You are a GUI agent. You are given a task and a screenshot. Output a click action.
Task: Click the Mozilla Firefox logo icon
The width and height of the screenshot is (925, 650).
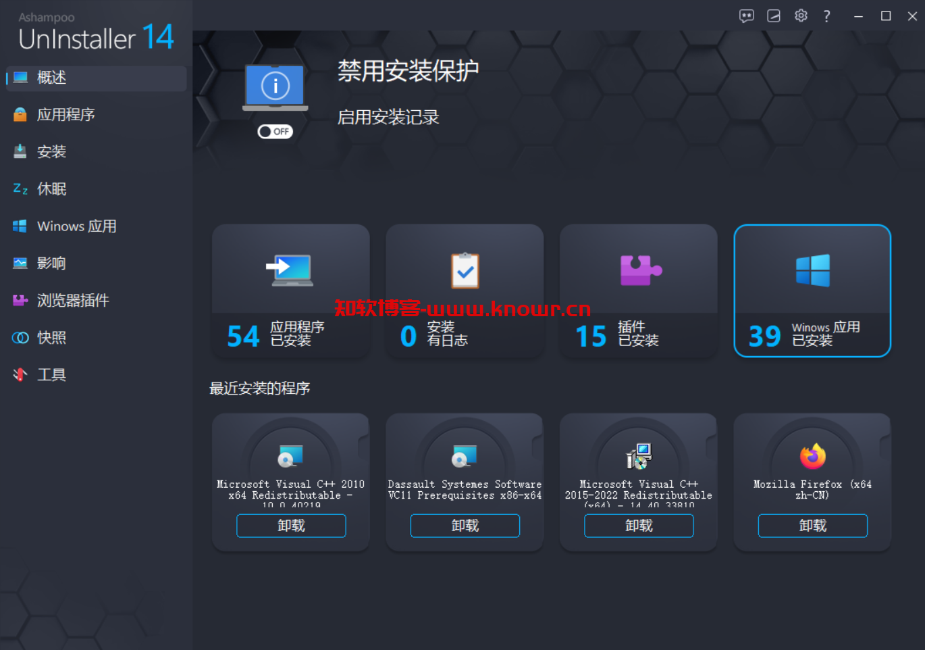click(813, 457)
